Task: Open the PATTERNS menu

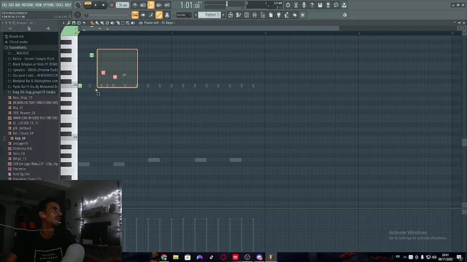Action: tap(28, 5)
